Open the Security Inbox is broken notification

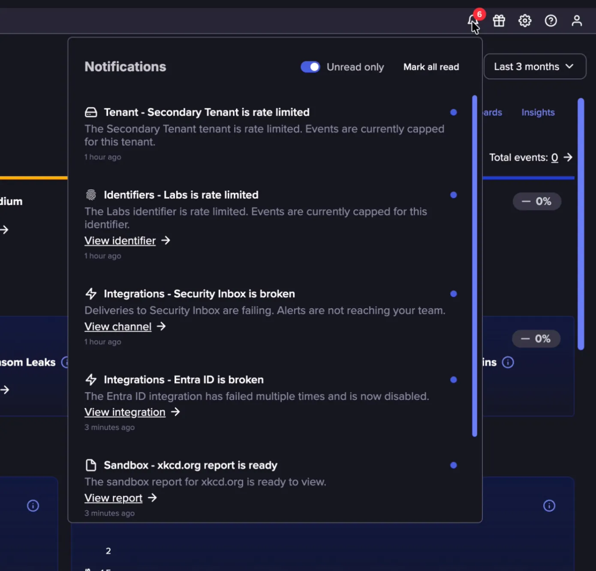point(199,294)
